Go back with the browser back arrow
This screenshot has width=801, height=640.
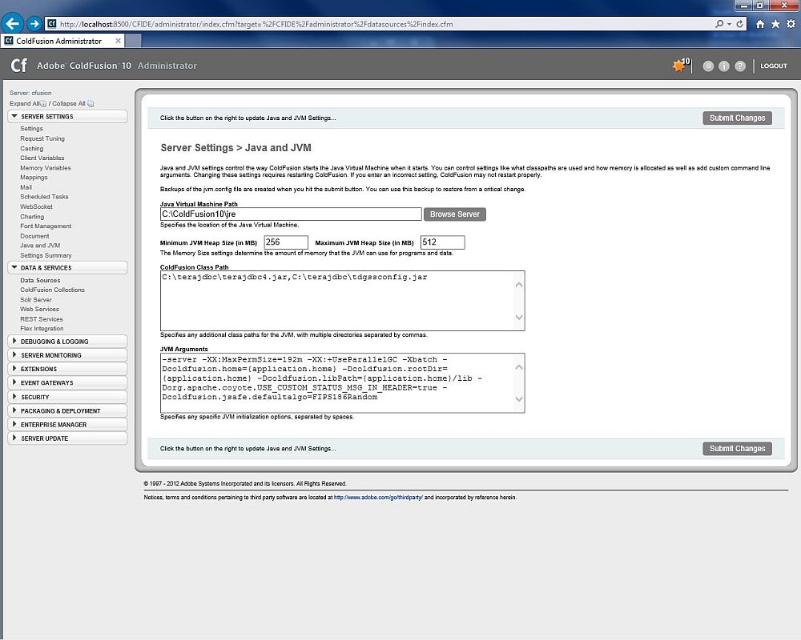pos(12,23)
